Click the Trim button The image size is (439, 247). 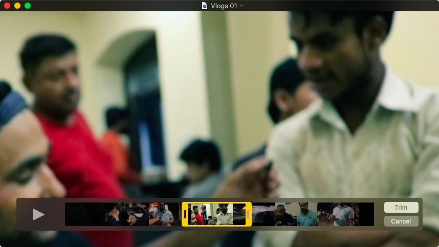[x=401, y=207]
